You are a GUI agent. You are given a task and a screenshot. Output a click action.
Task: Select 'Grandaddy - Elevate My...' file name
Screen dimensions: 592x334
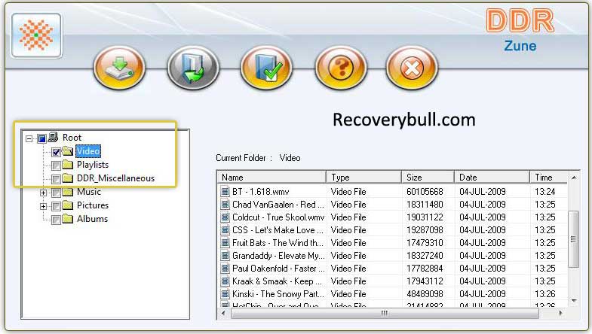pyautogui.click(x=278, y=256)
